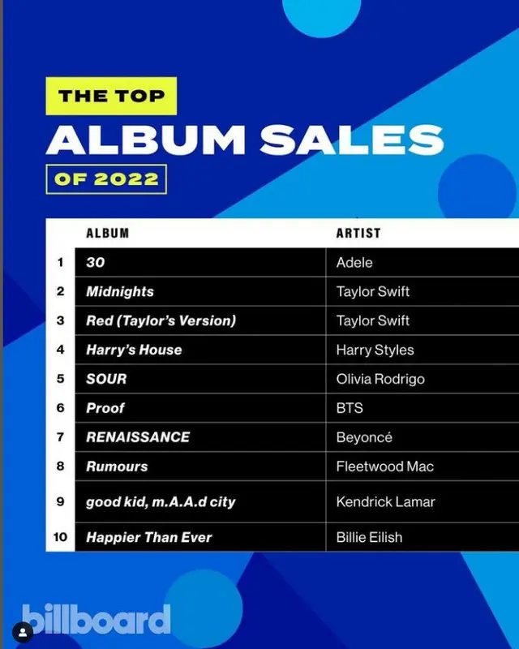Image resolution: width=519 pixels, height=649 pixels.
Task: Click artist name Kendrick Lamar
Action: click(386, 502)
